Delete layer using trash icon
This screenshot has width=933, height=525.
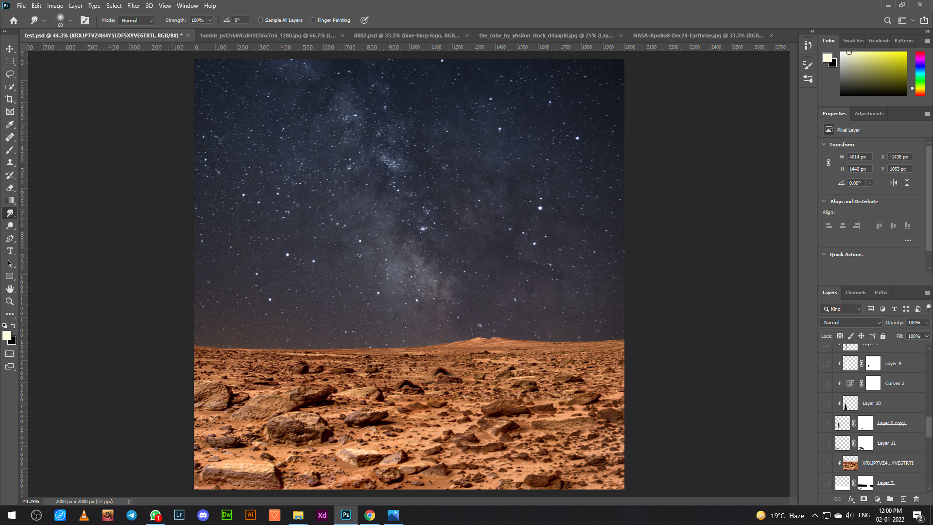(916, 499)
